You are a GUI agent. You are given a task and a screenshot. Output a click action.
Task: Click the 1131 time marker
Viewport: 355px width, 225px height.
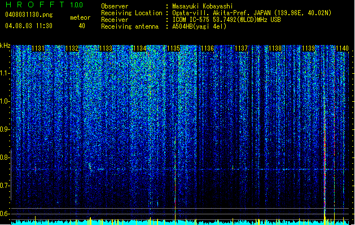click(38, 48)
